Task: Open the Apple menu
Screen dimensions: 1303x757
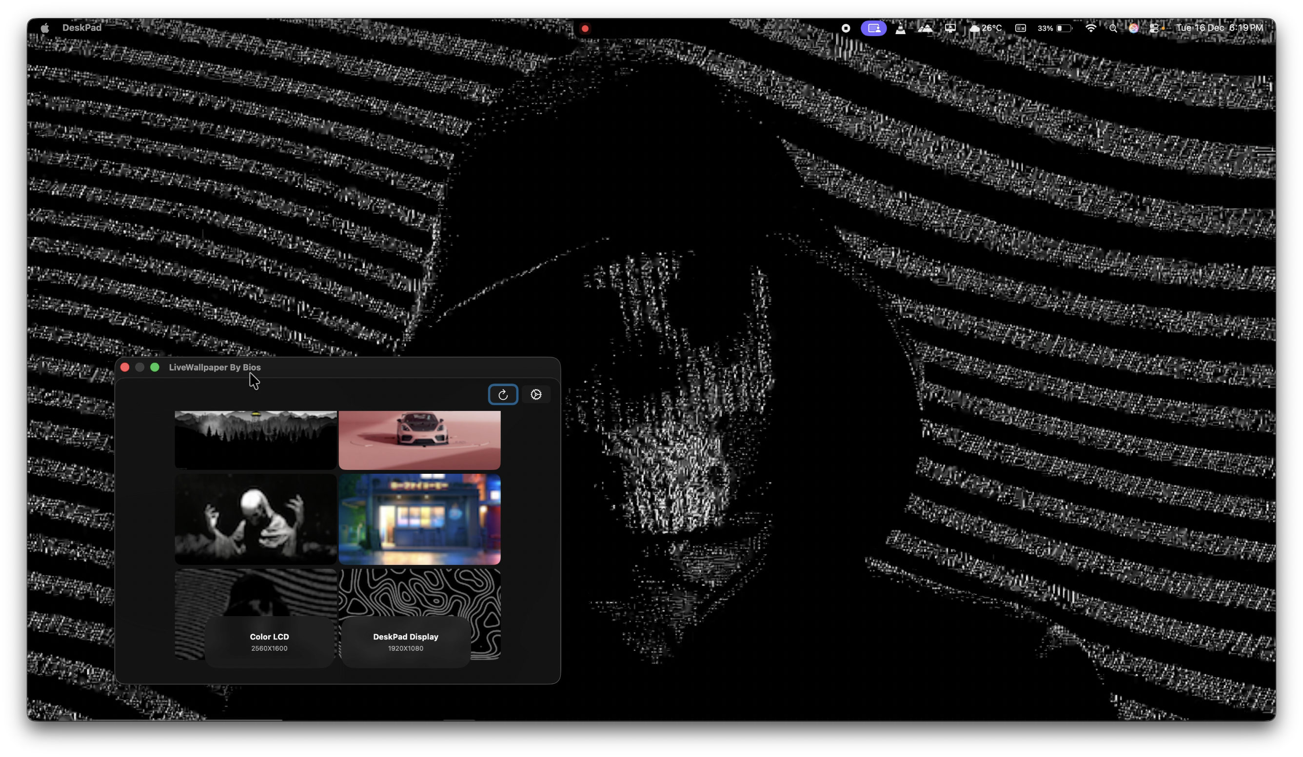Action: point(44,27)
